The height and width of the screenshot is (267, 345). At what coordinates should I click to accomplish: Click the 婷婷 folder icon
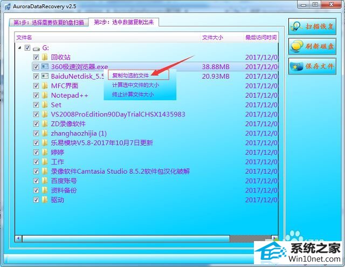coord(45,152)
